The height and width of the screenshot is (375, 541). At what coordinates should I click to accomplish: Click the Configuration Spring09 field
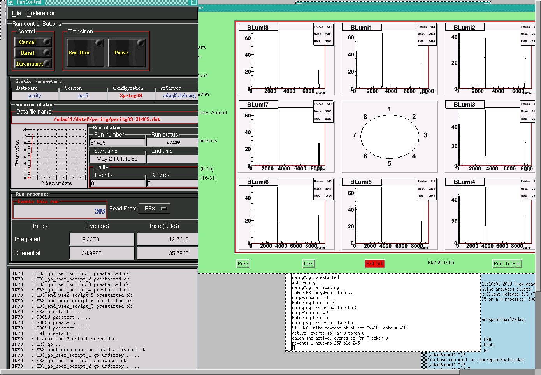(x=131, y=96)
